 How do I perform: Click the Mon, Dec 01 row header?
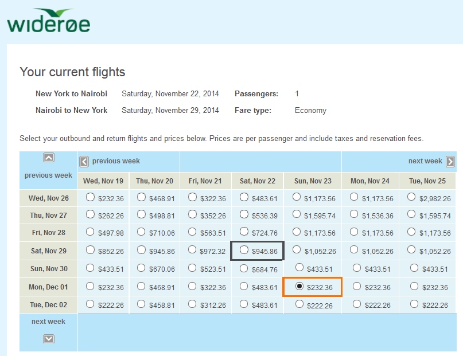(49, 287)
